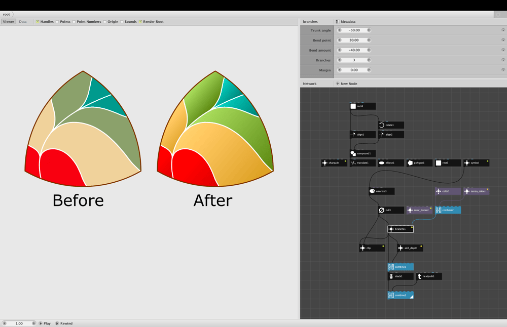Increase the frame number
The image size is (507, 327).
[x=33, y=323]
